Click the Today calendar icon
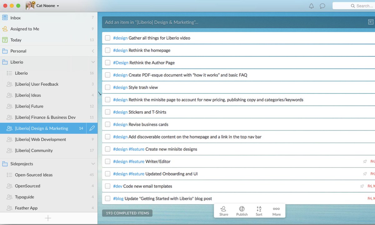The image size is (375, 225). pos(5,40)
